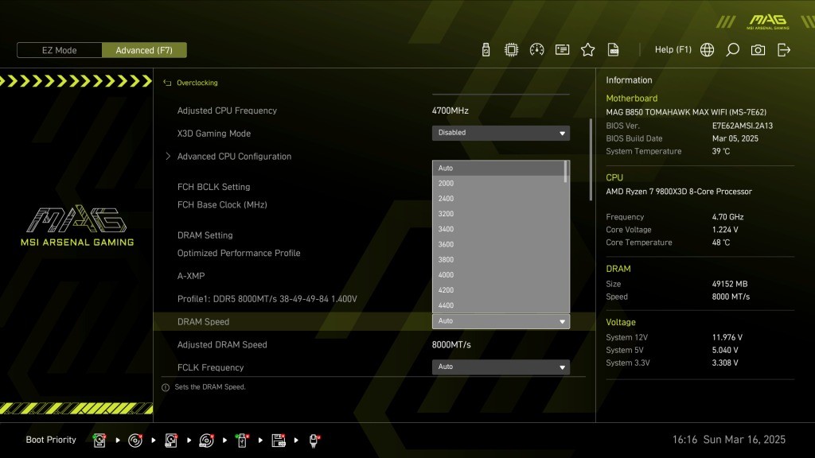Go back via Overclocking breadcrumb

click(x=197, y=83)
